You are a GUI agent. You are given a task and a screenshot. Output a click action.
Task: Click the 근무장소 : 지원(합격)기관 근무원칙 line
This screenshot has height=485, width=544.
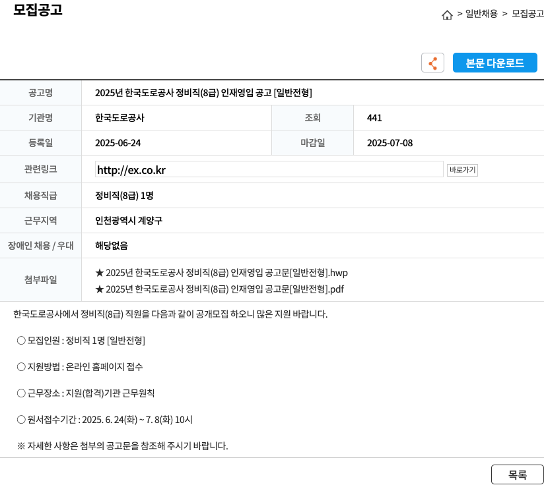(86, 393)
